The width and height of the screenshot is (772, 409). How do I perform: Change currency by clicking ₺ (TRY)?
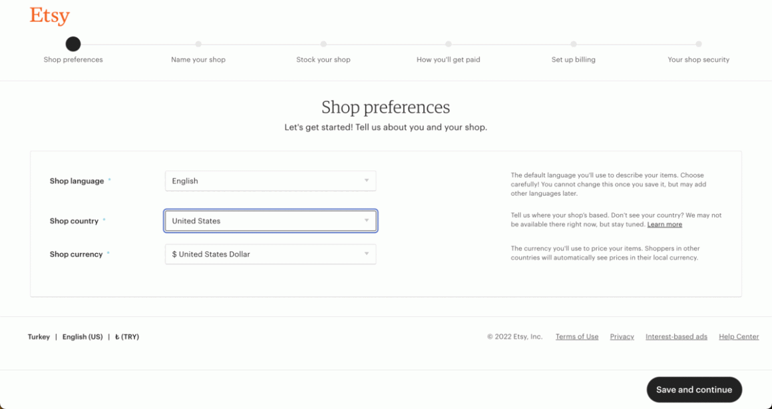[x=127, y=336]
